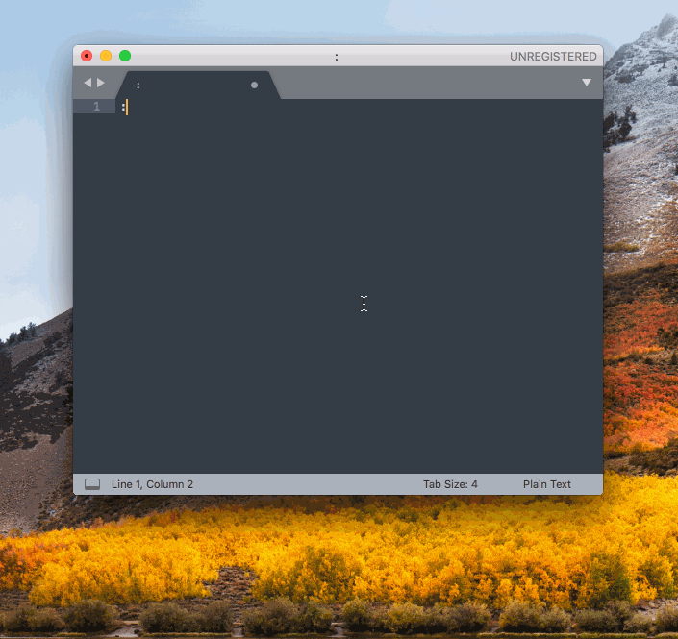678x639 pixels.
Task: Minimize the window with yellow button
Action: (x=106, y=56)
